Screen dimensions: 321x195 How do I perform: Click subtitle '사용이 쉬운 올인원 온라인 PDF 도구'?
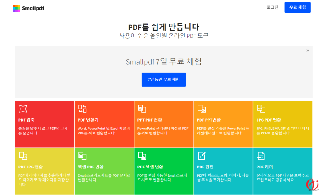click(164, 36)
